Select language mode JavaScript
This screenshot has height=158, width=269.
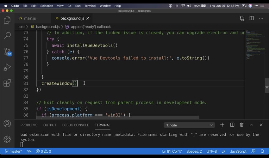coord(238,151)
